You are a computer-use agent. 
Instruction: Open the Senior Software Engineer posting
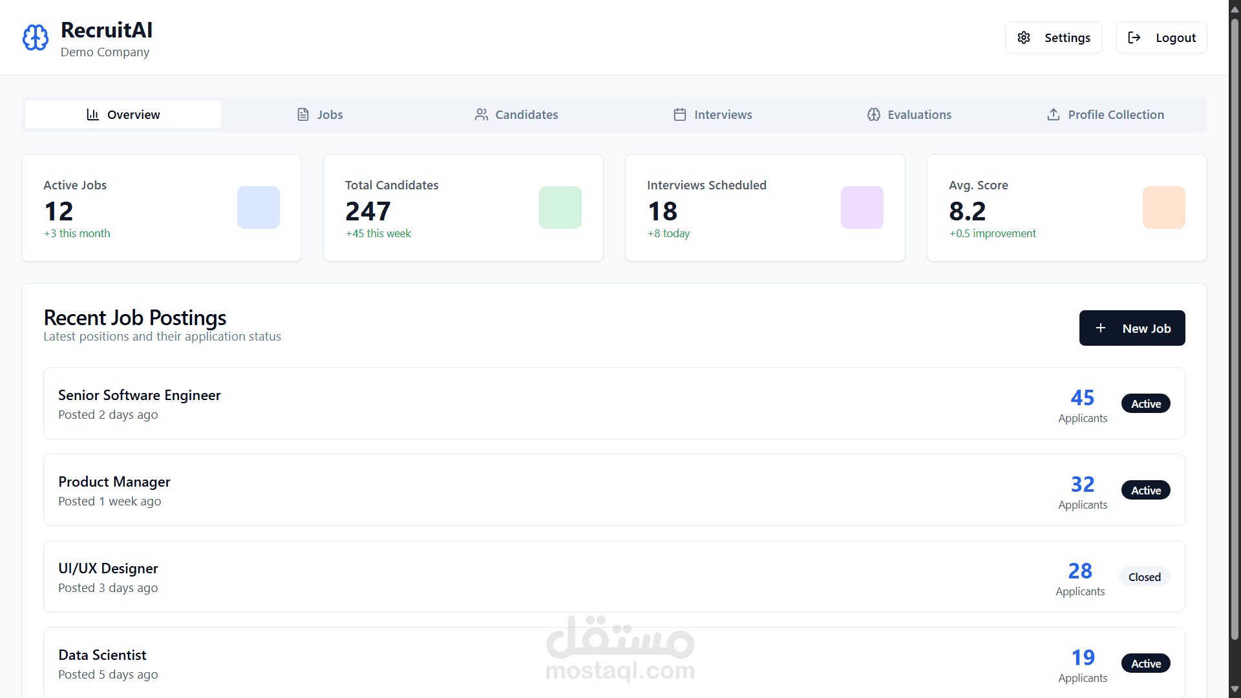coord(140,395)
